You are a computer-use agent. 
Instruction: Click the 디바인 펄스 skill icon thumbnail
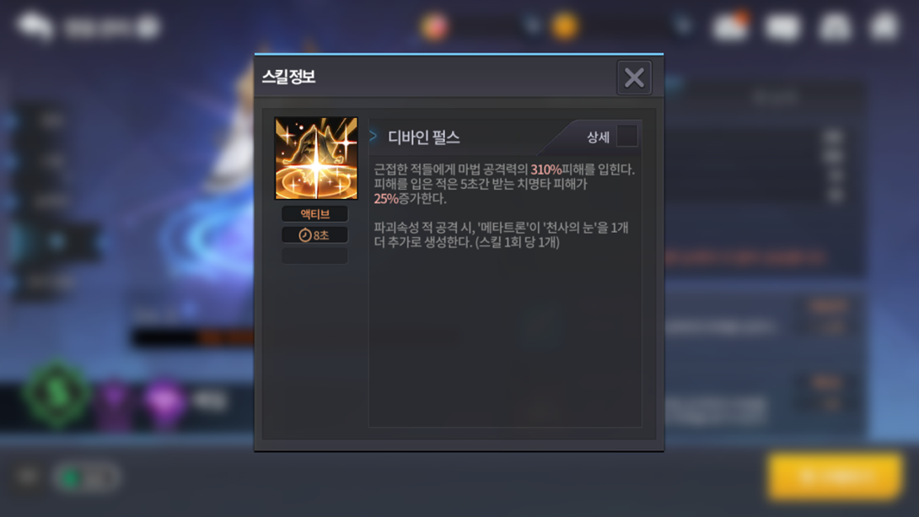[316, 159]
